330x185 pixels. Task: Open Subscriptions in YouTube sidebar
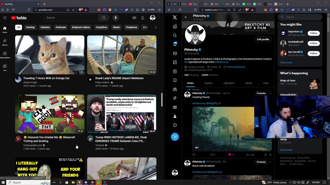point(5,55)
